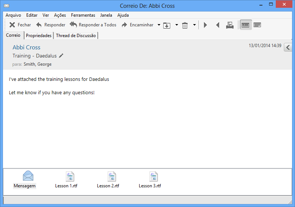Click the date 13/01/2014 14:39
Screen dimensions: 295x207
(265, 46)
